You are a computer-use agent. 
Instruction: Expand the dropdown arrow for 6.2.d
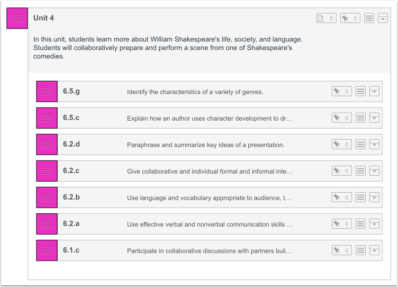click(x=374, y=145)
